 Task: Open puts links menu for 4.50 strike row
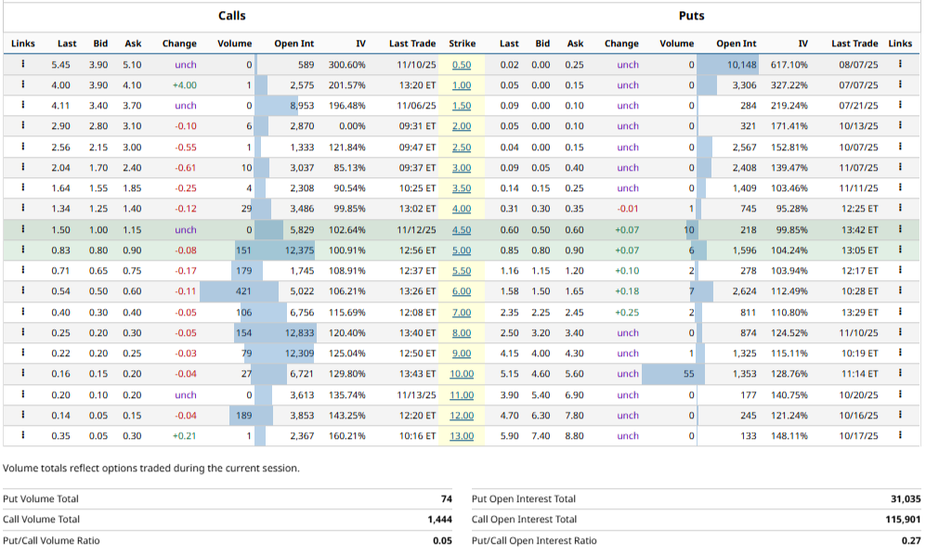900,230
